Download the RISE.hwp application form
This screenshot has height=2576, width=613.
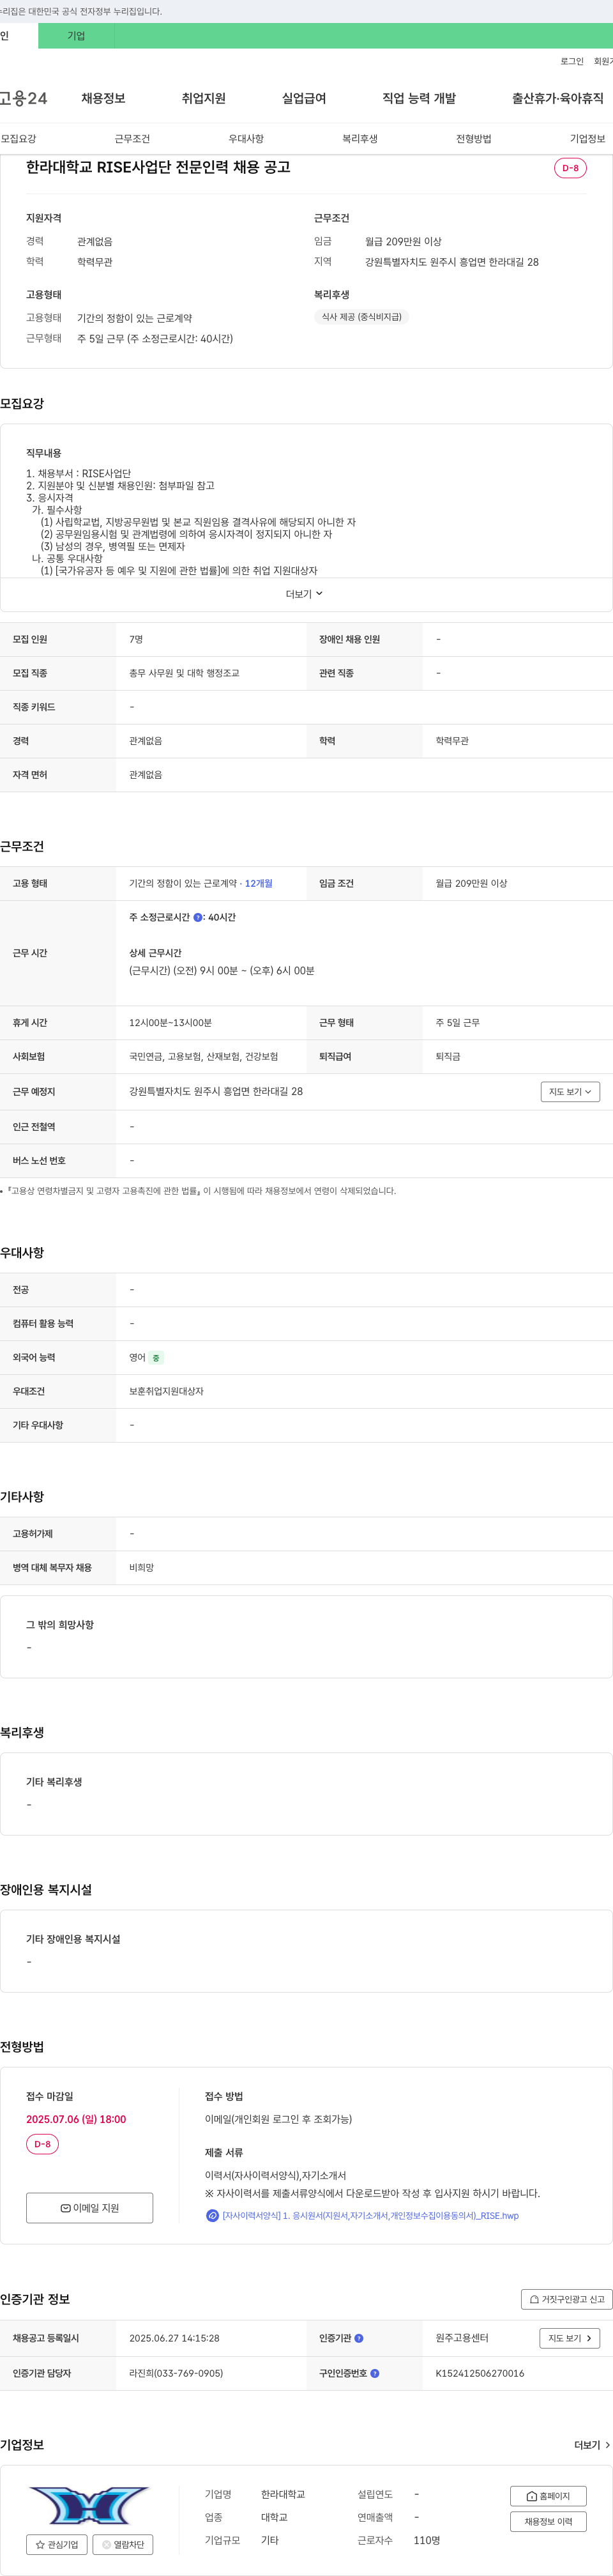tap(370, 2216)
